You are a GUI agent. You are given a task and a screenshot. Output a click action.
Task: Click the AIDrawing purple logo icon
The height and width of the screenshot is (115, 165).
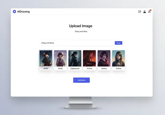click(x=14, y=12)
